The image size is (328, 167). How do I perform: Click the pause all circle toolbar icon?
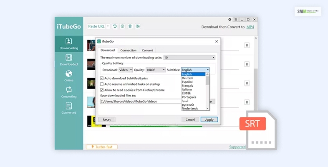tap(122, 26)
